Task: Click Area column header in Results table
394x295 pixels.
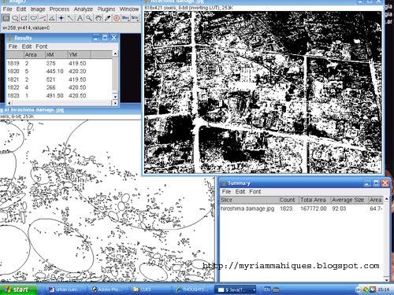Action: pyautogui.click(x=34, y=55)
